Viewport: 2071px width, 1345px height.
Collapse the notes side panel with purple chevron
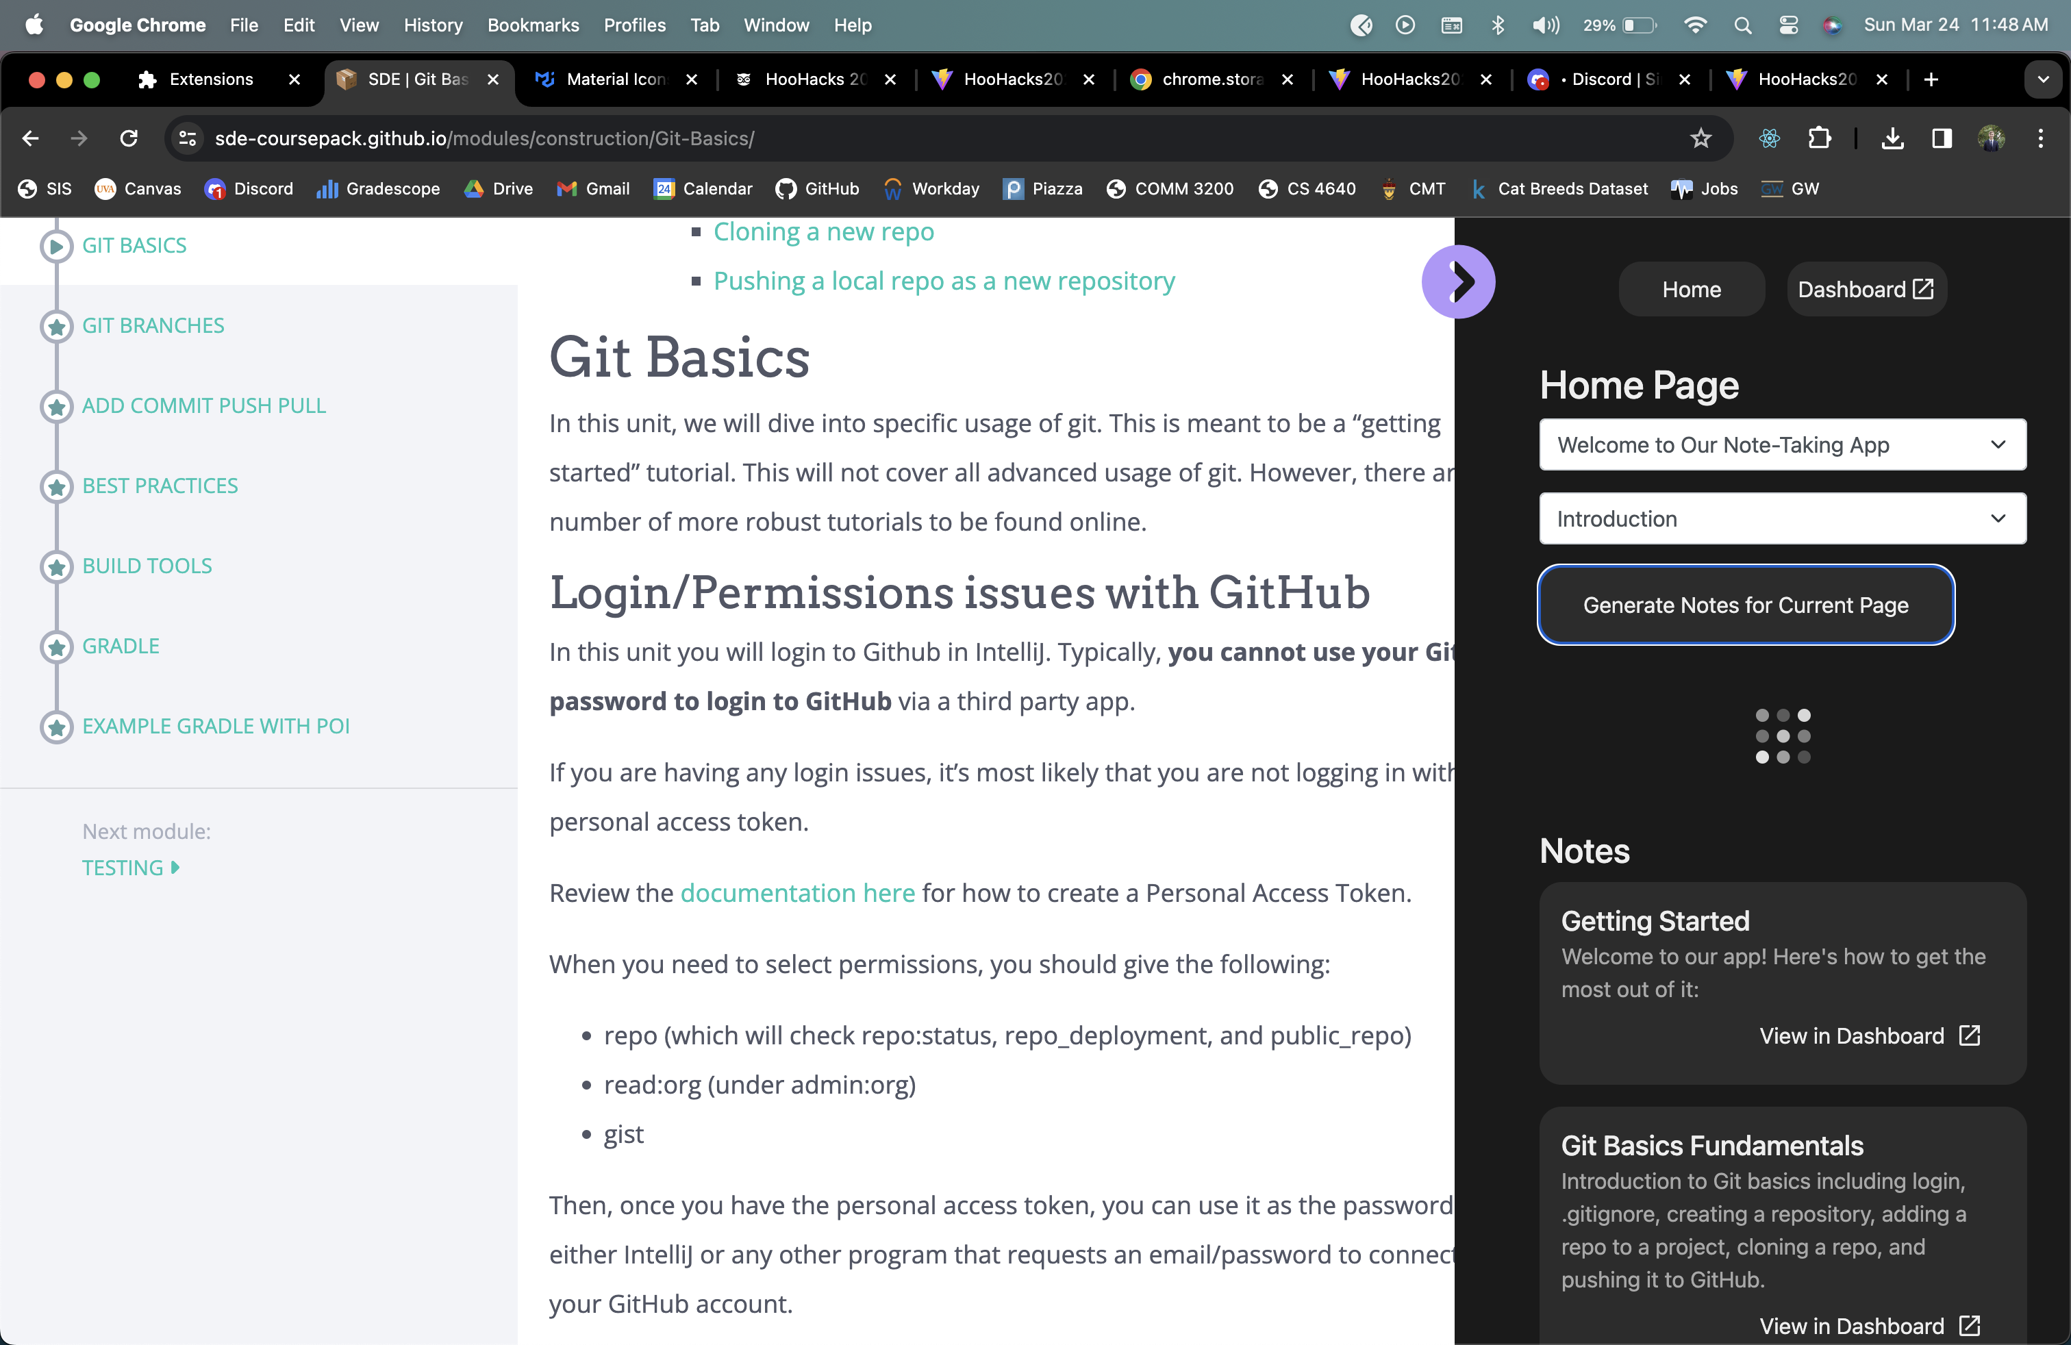1459,282
